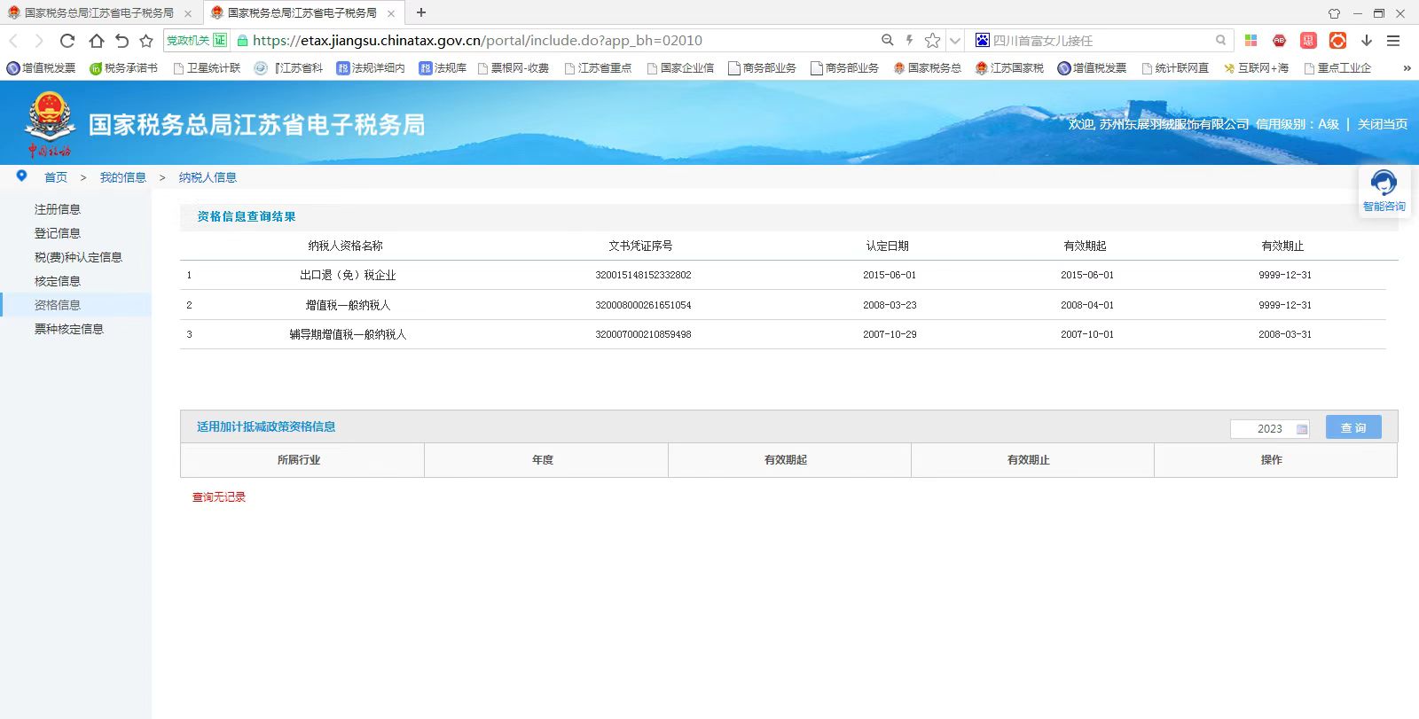Expand the bookmarks bar overflow chevron

point(1406,68)
